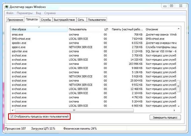The image size is (191, 136).
Task: Click Диспетчер очереди печати description
Action: tap(161, 43)
